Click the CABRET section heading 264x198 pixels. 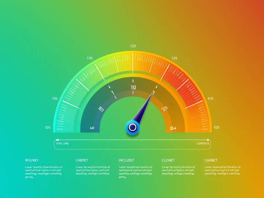211,160
